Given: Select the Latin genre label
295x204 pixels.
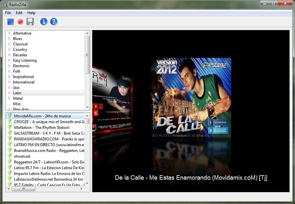Looking at the screenshot, I should [x=17, y=93].
